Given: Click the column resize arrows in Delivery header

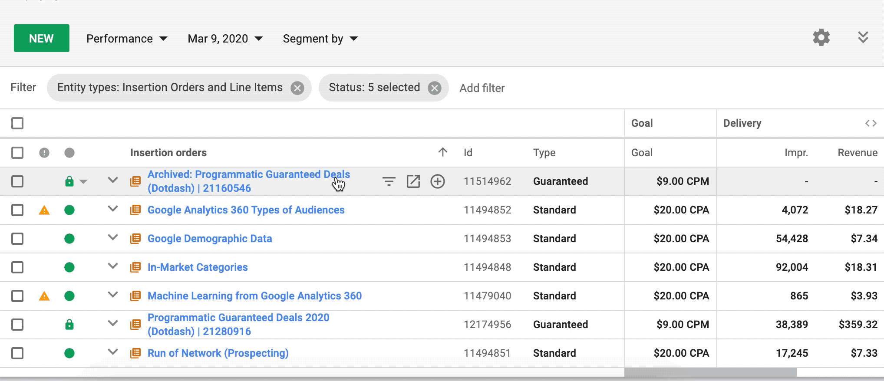Looking at the screenshot, I should point(871,123).
